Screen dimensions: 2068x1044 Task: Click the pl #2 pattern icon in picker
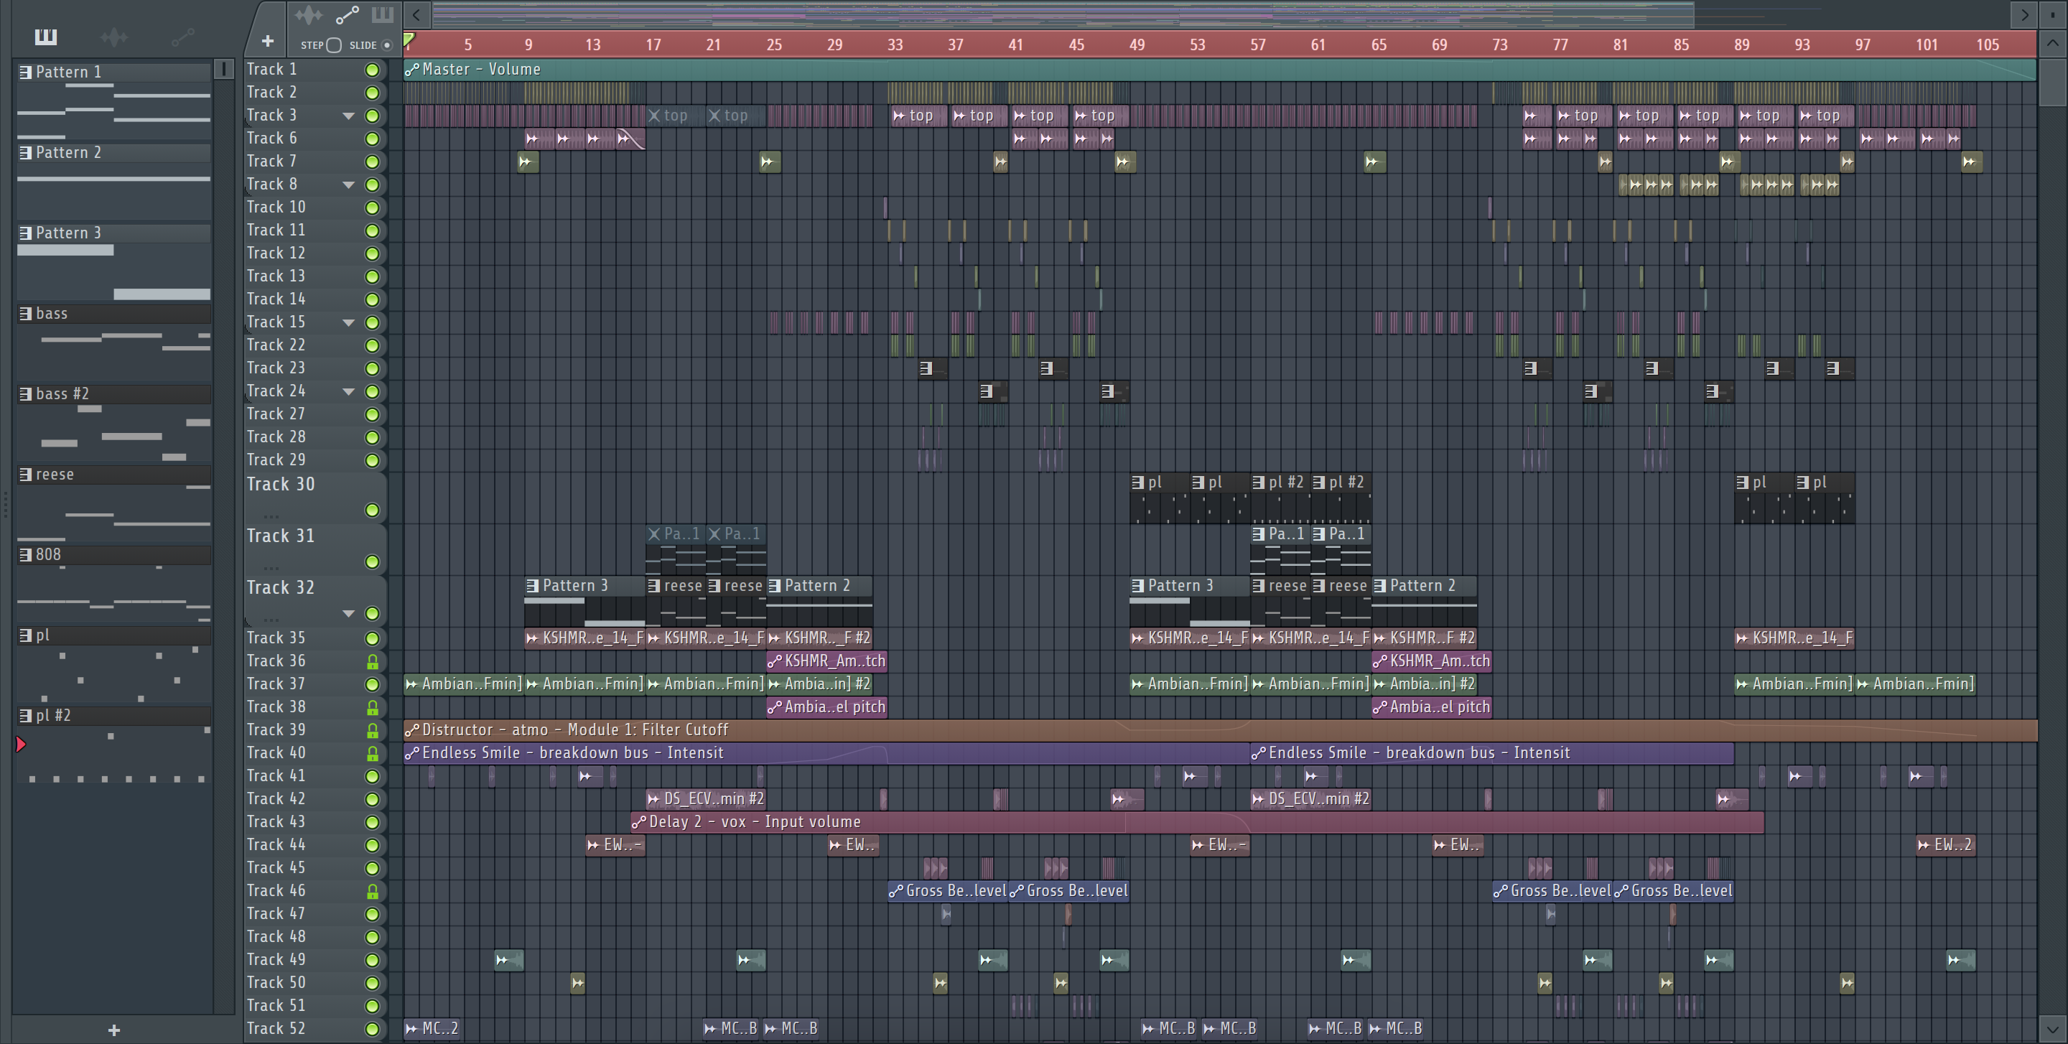tap(26, 715)
